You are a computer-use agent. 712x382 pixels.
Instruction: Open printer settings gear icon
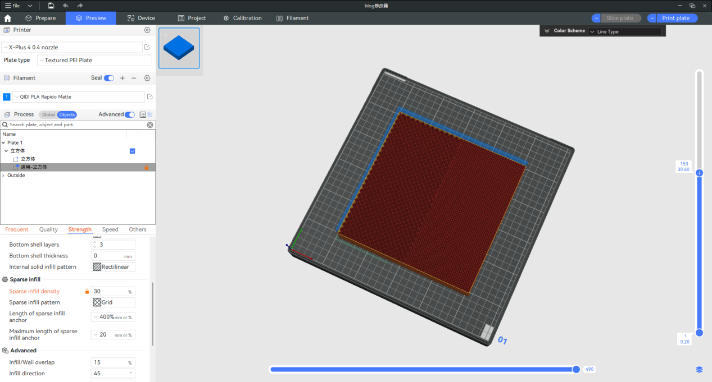pos(147,30)
